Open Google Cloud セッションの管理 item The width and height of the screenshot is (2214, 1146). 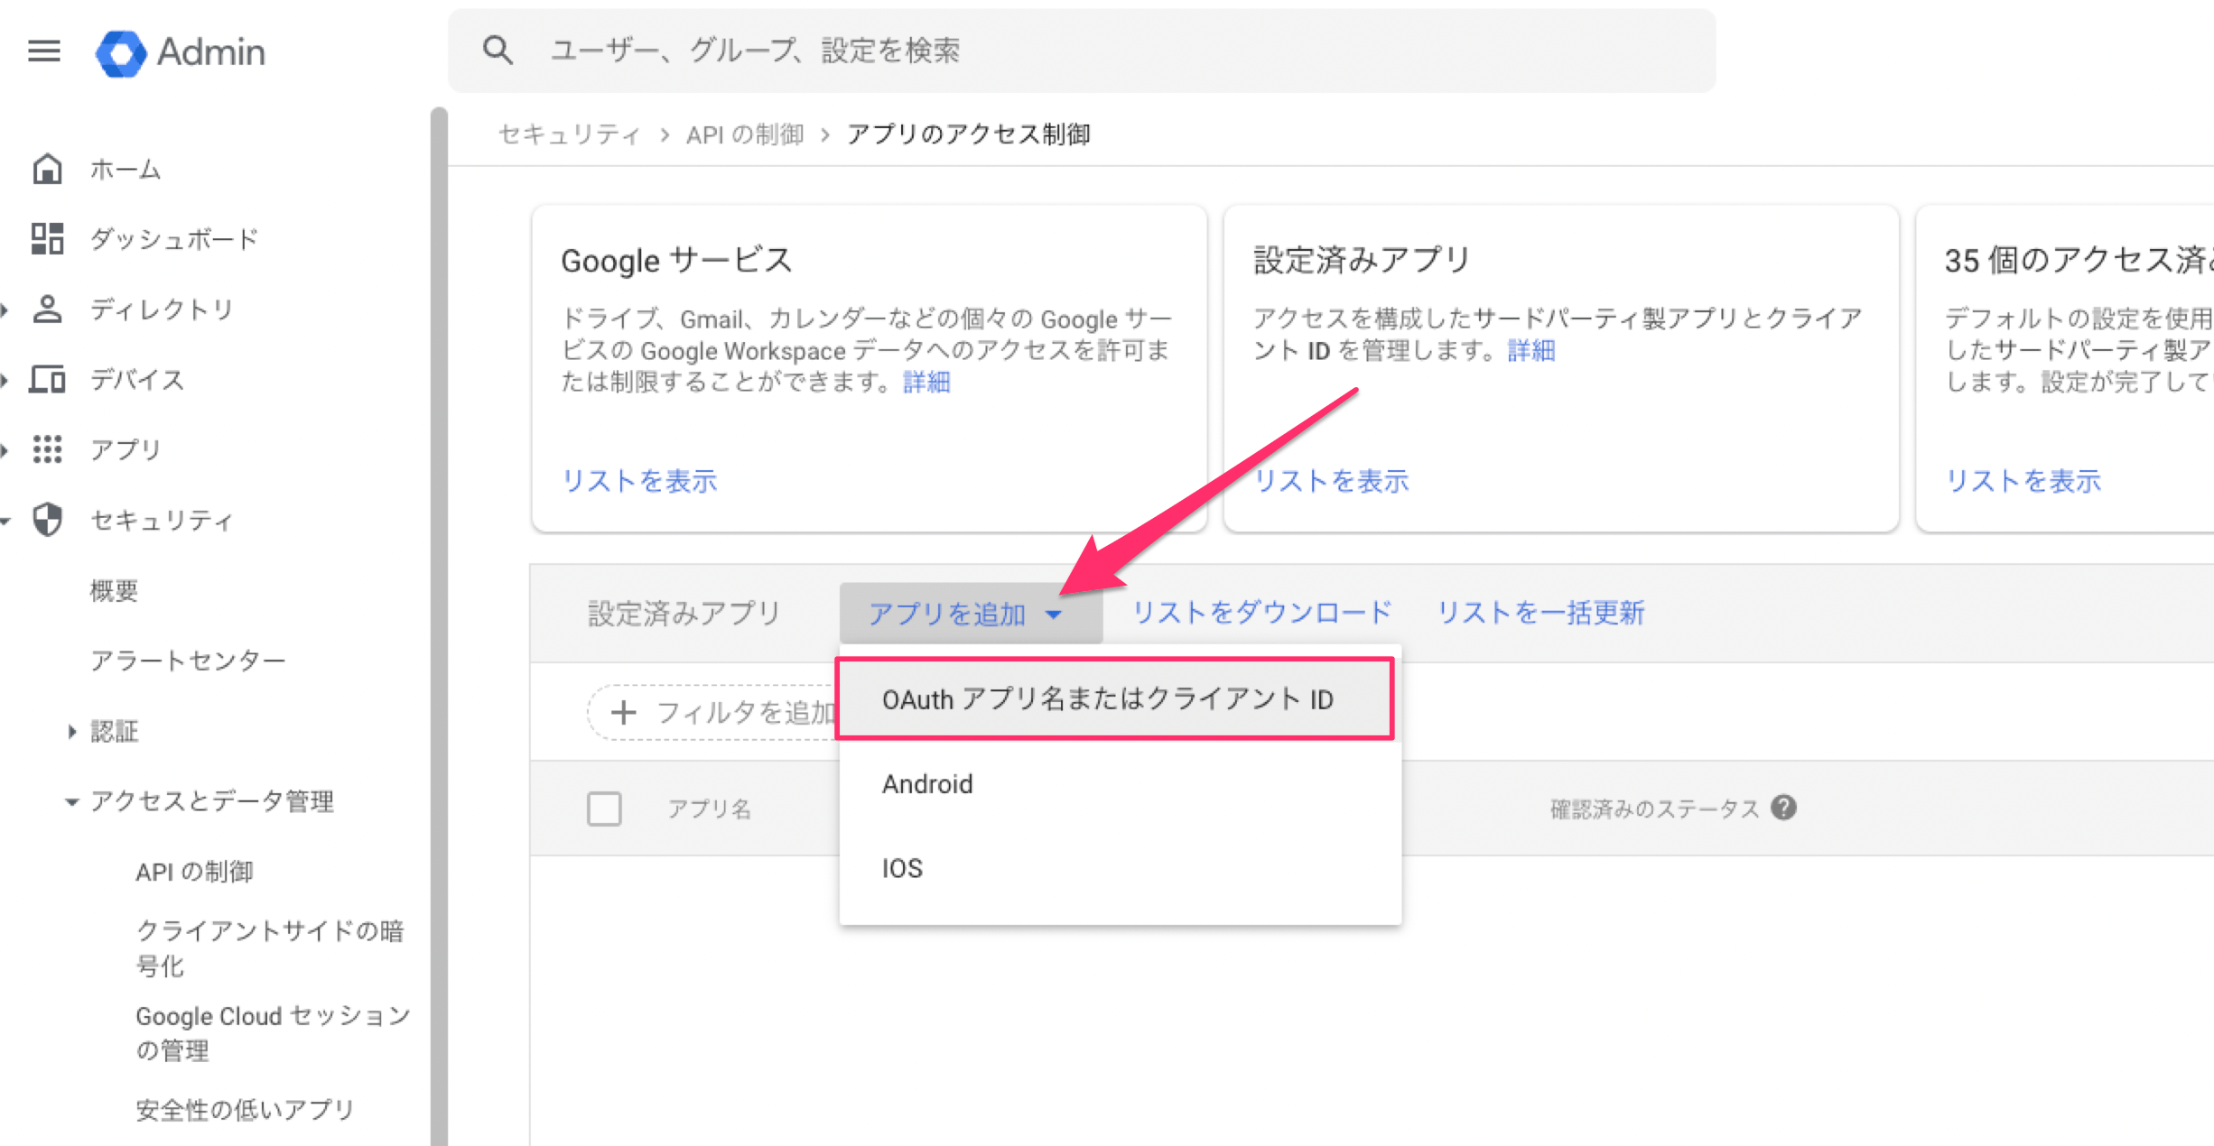tap(273, 1033)
